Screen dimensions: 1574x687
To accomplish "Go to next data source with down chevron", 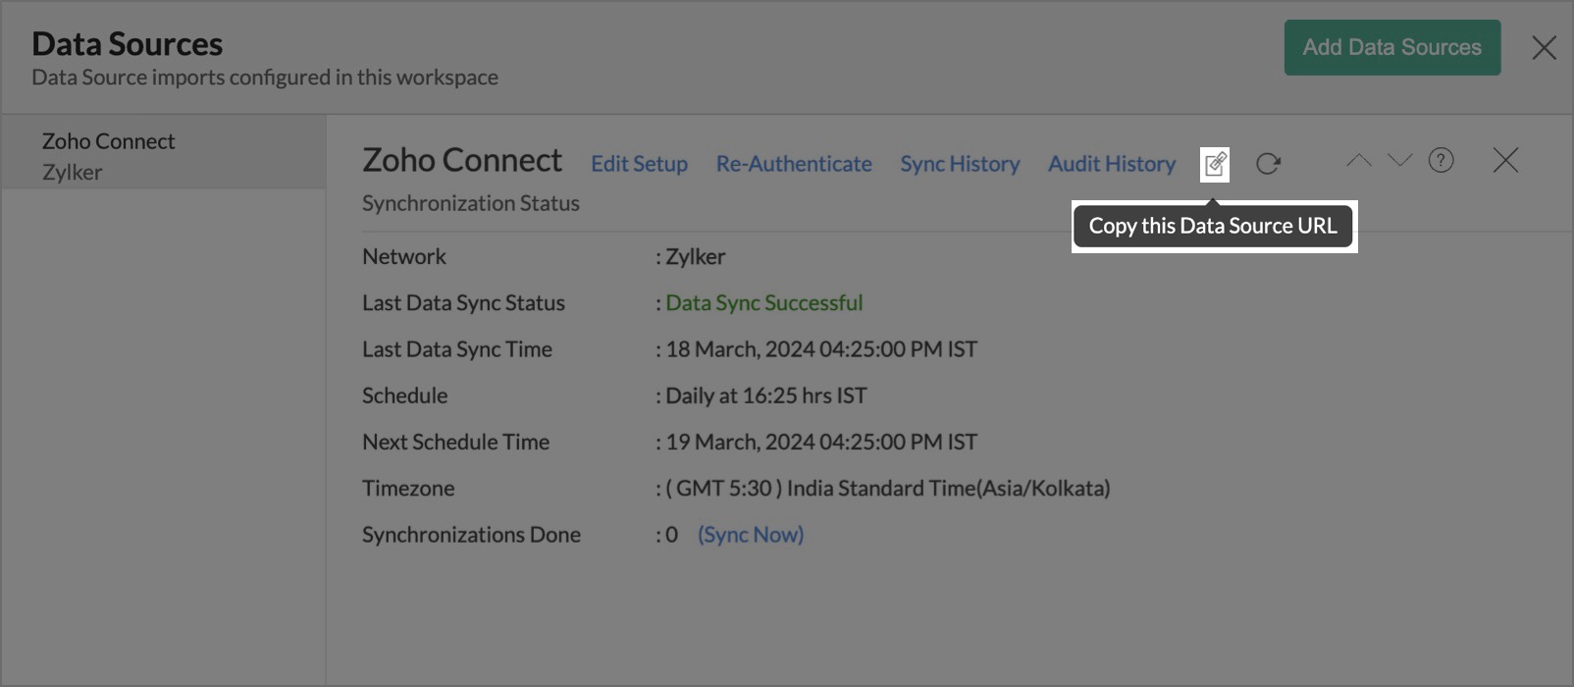I will pyautogui.click(x=1399, y=161).
